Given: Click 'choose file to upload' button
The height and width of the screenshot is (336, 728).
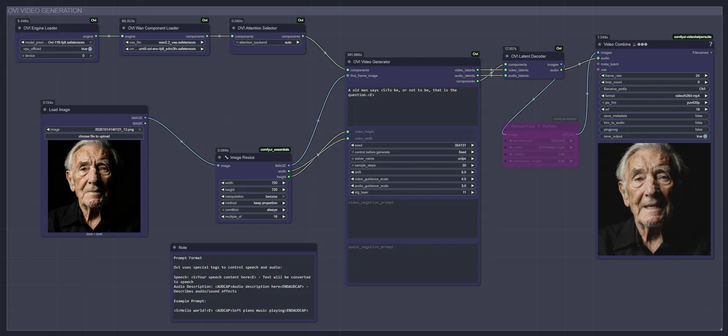Looking at the screenshot, I should (94, 137).
